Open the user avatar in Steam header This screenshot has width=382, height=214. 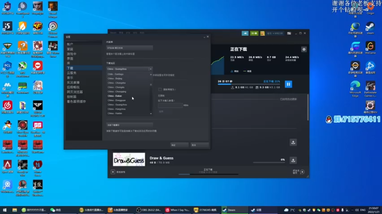point(262,33)
